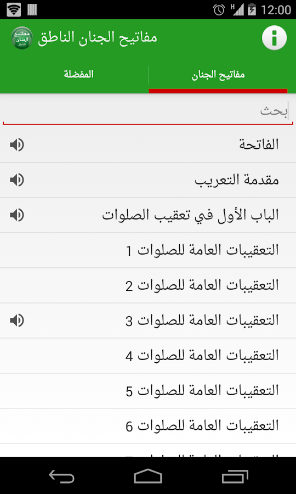This screenshot has width=296, height=494.
Task: Open التعقيبات العامة للصلوات 1
Action: click(x=148, y=250)
